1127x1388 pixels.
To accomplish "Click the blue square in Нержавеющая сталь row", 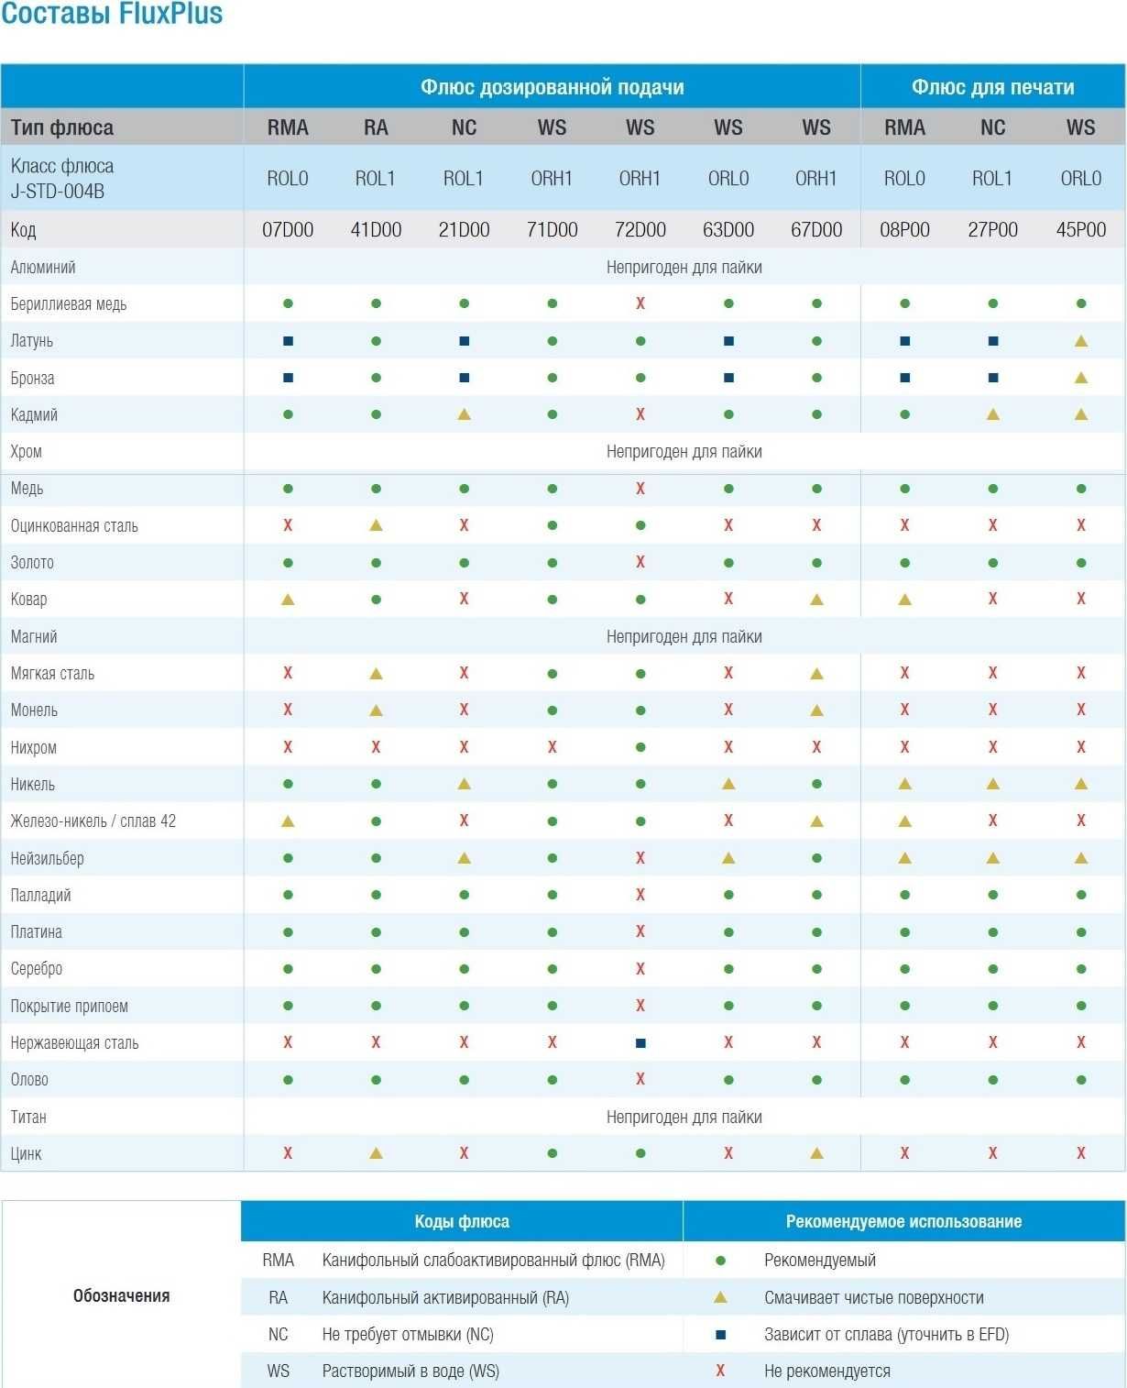I will [x=640, y=1043].
